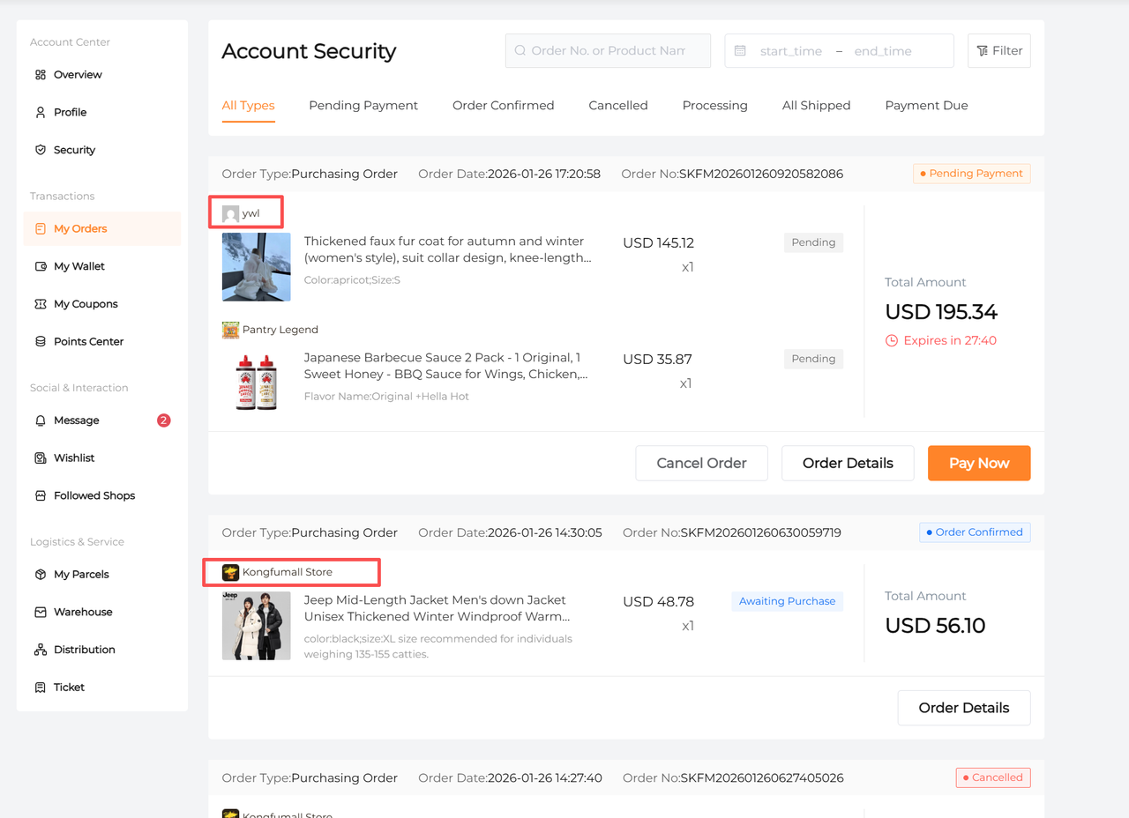Open My Wallet icon in sidebar
Image resolution: width=1129 pixels, height=818 pixels.
point(41,266)
